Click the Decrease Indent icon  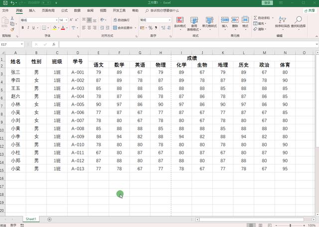[x=102, y=28]
